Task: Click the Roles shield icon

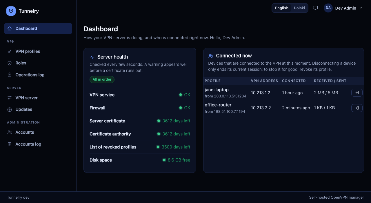Action: [10, 63]
